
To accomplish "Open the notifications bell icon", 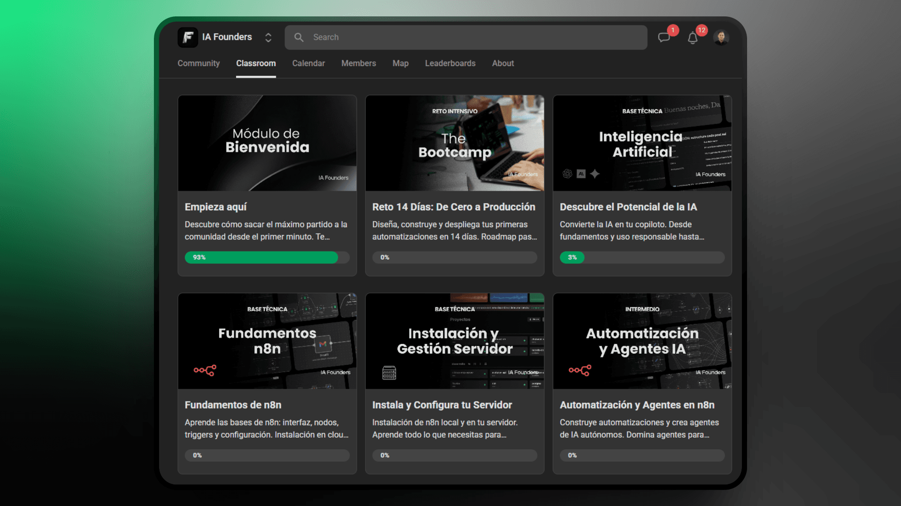I will (693, 37).
